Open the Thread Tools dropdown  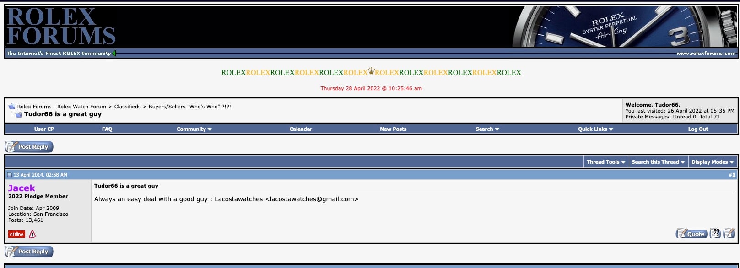[605, 162]
